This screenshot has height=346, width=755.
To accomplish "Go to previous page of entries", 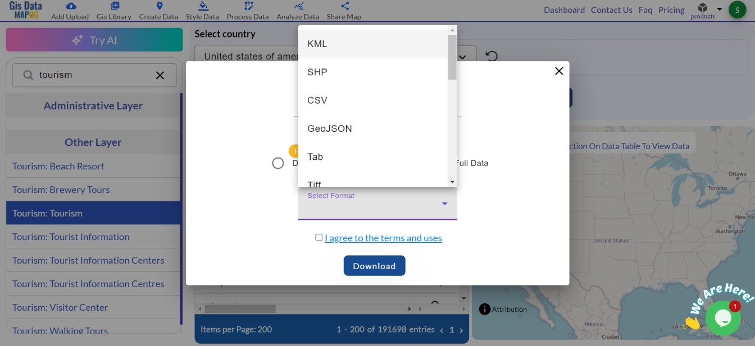I will click(442, 330).
